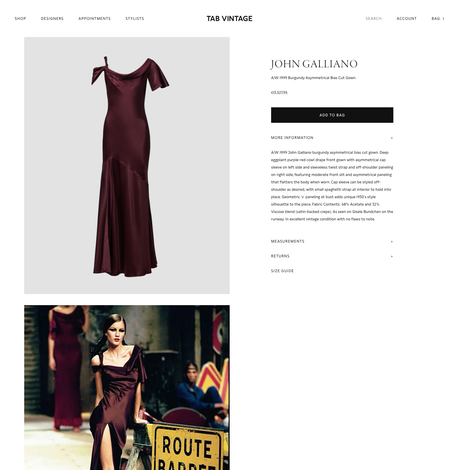
Task: Collapse More Information with the x icon
Action: tap(392, 138)
